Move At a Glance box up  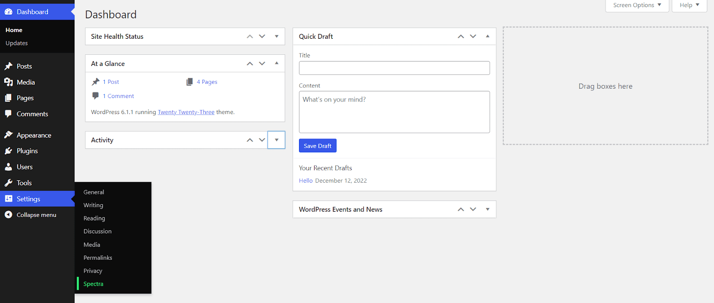click(250, 64)
